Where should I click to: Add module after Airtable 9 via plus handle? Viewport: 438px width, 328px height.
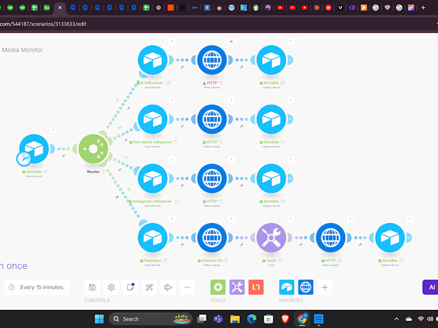pos(290,119)
